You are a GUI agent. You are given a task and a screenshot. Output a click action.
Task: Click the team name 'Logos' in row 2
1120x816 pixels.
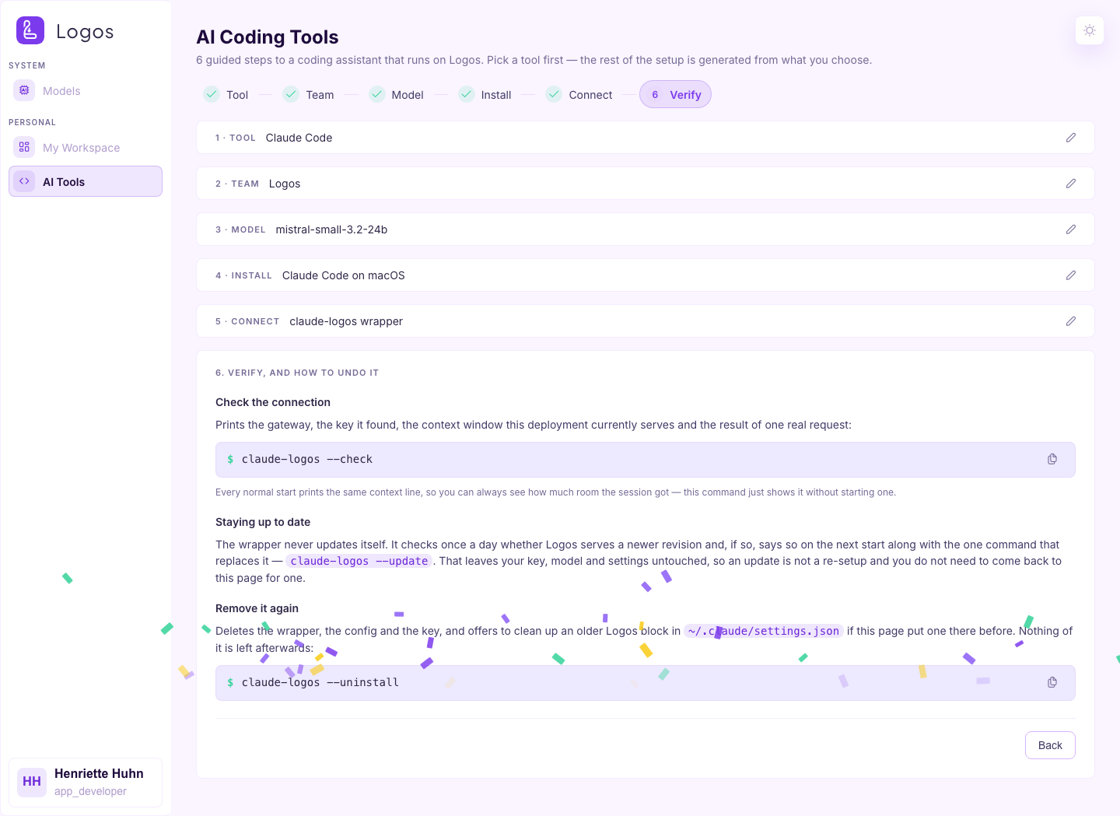tap(285, 184)
